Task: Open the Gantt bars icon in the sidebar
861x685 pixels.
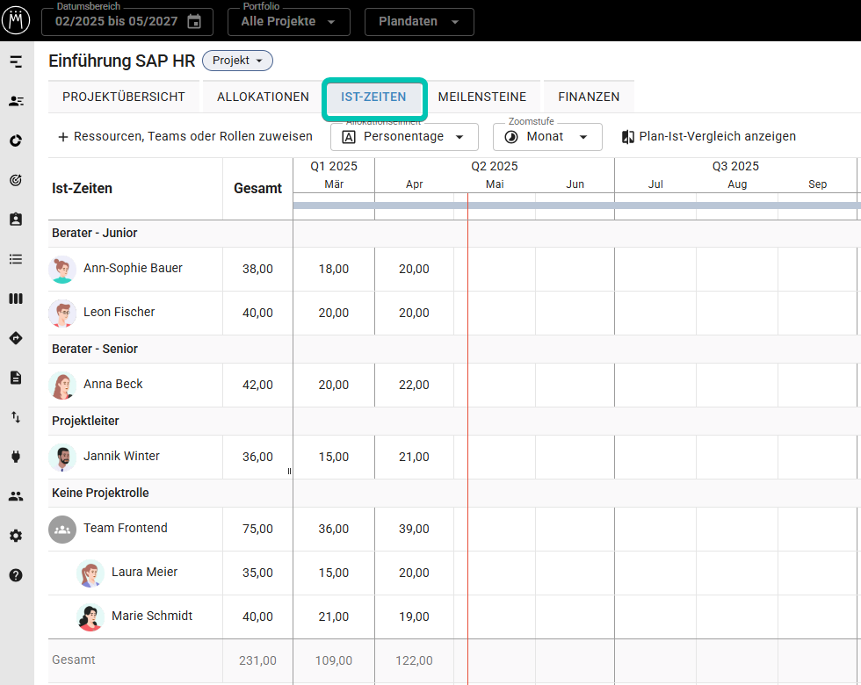Action: (16, 61)
